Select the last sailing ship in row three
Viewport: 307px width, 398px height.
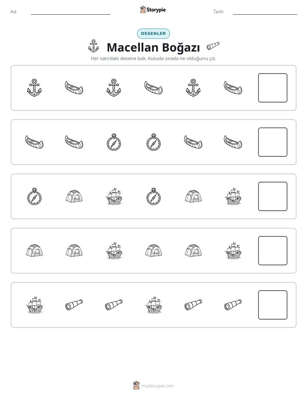pos(233,196)
